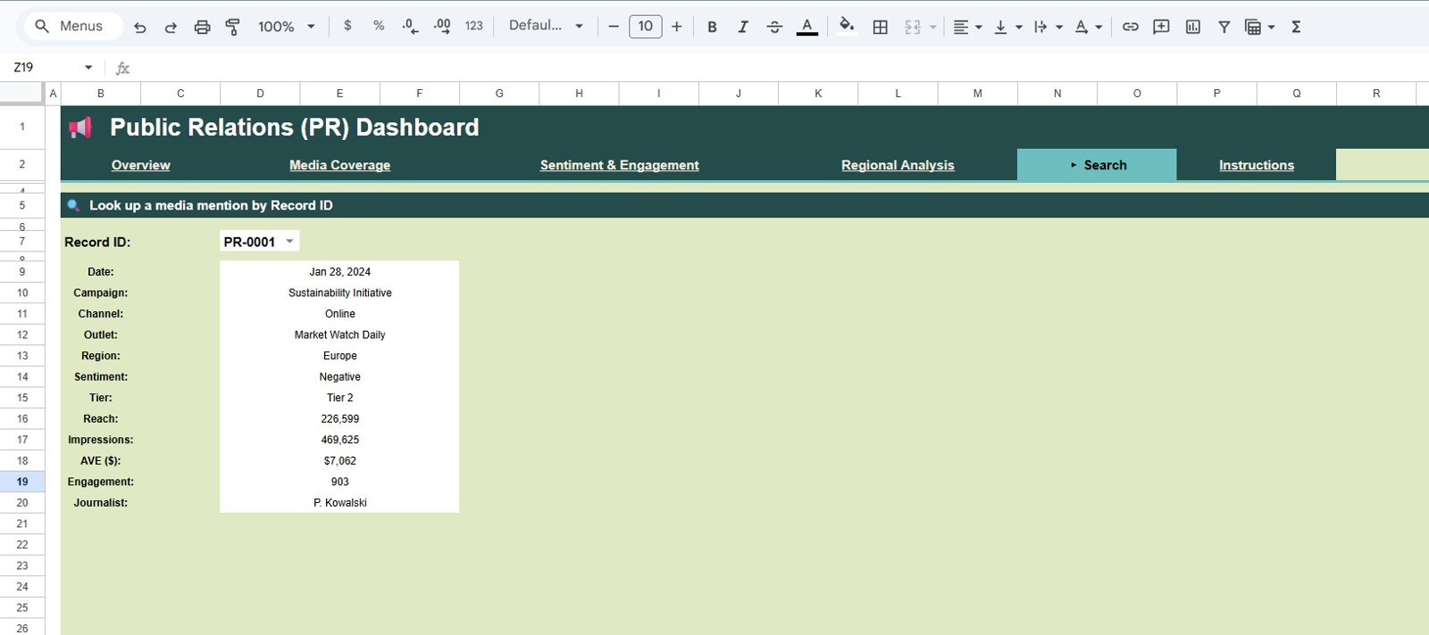Open the zoom level dropdown
Viewport: 1429px width, 635px height.
286,27
